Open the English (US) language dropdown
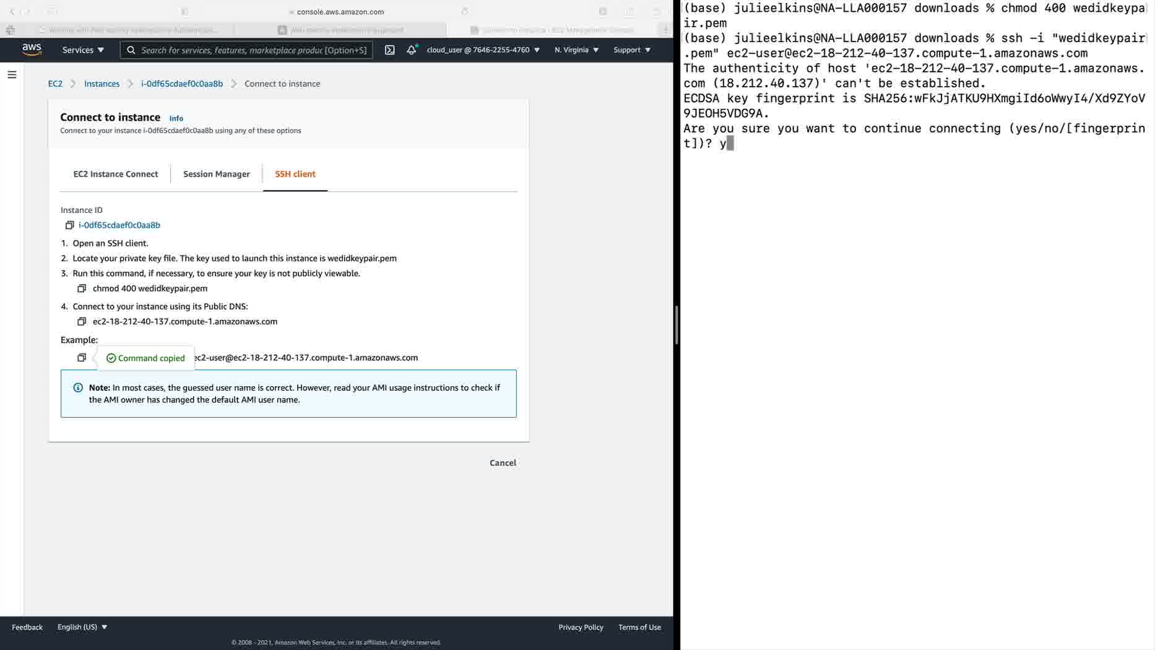The height and width of the screenshot is (650, 1155). (82, 627)
